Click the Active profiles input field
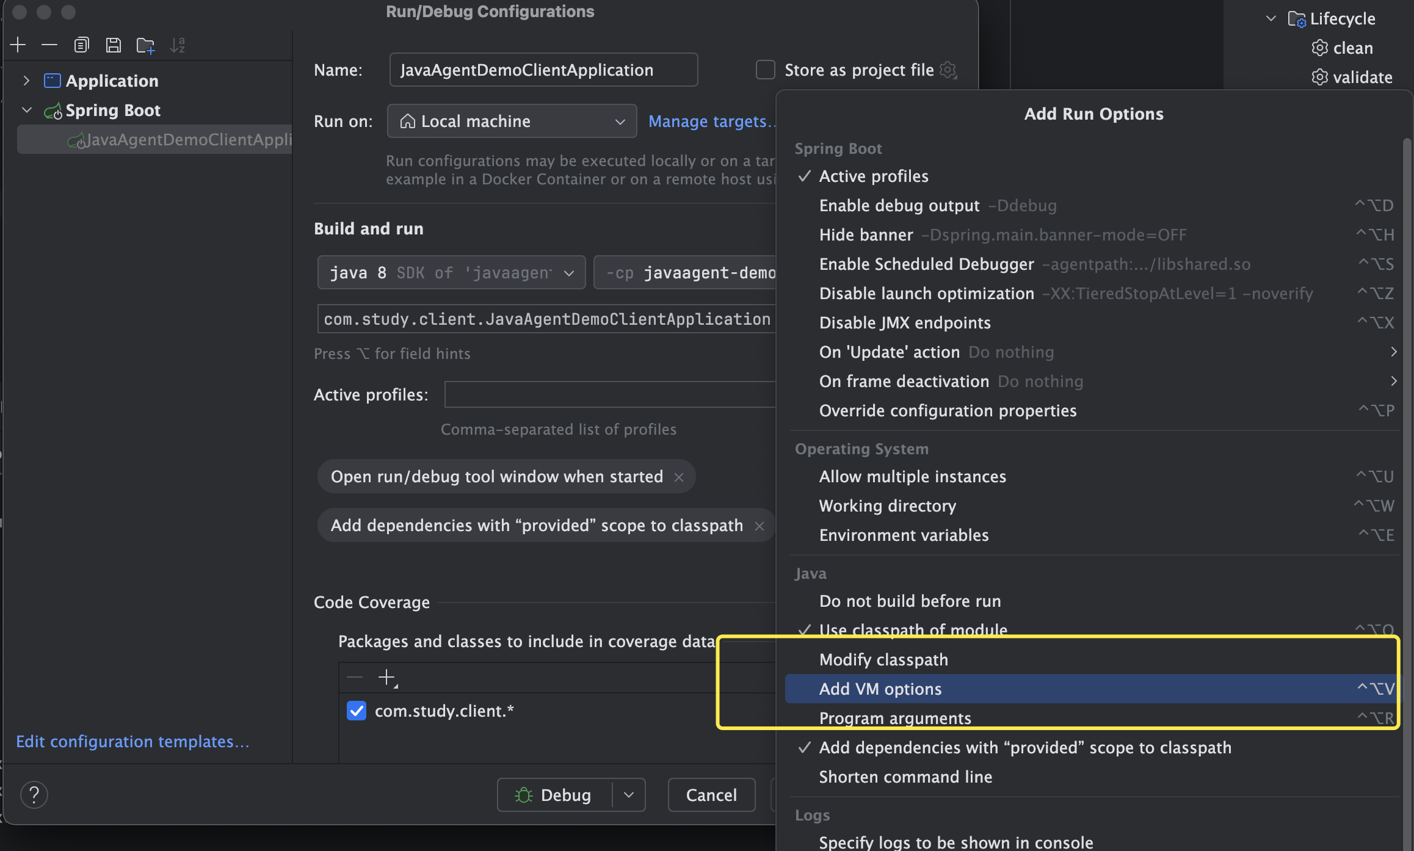The height and width of the screenshot is (851, 1414). [x=609, y=394]
